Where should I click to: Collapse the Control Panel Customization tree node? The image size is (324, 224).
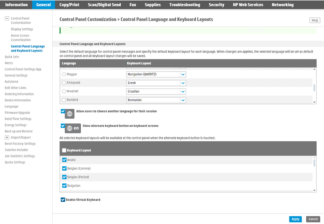[7, 19]
